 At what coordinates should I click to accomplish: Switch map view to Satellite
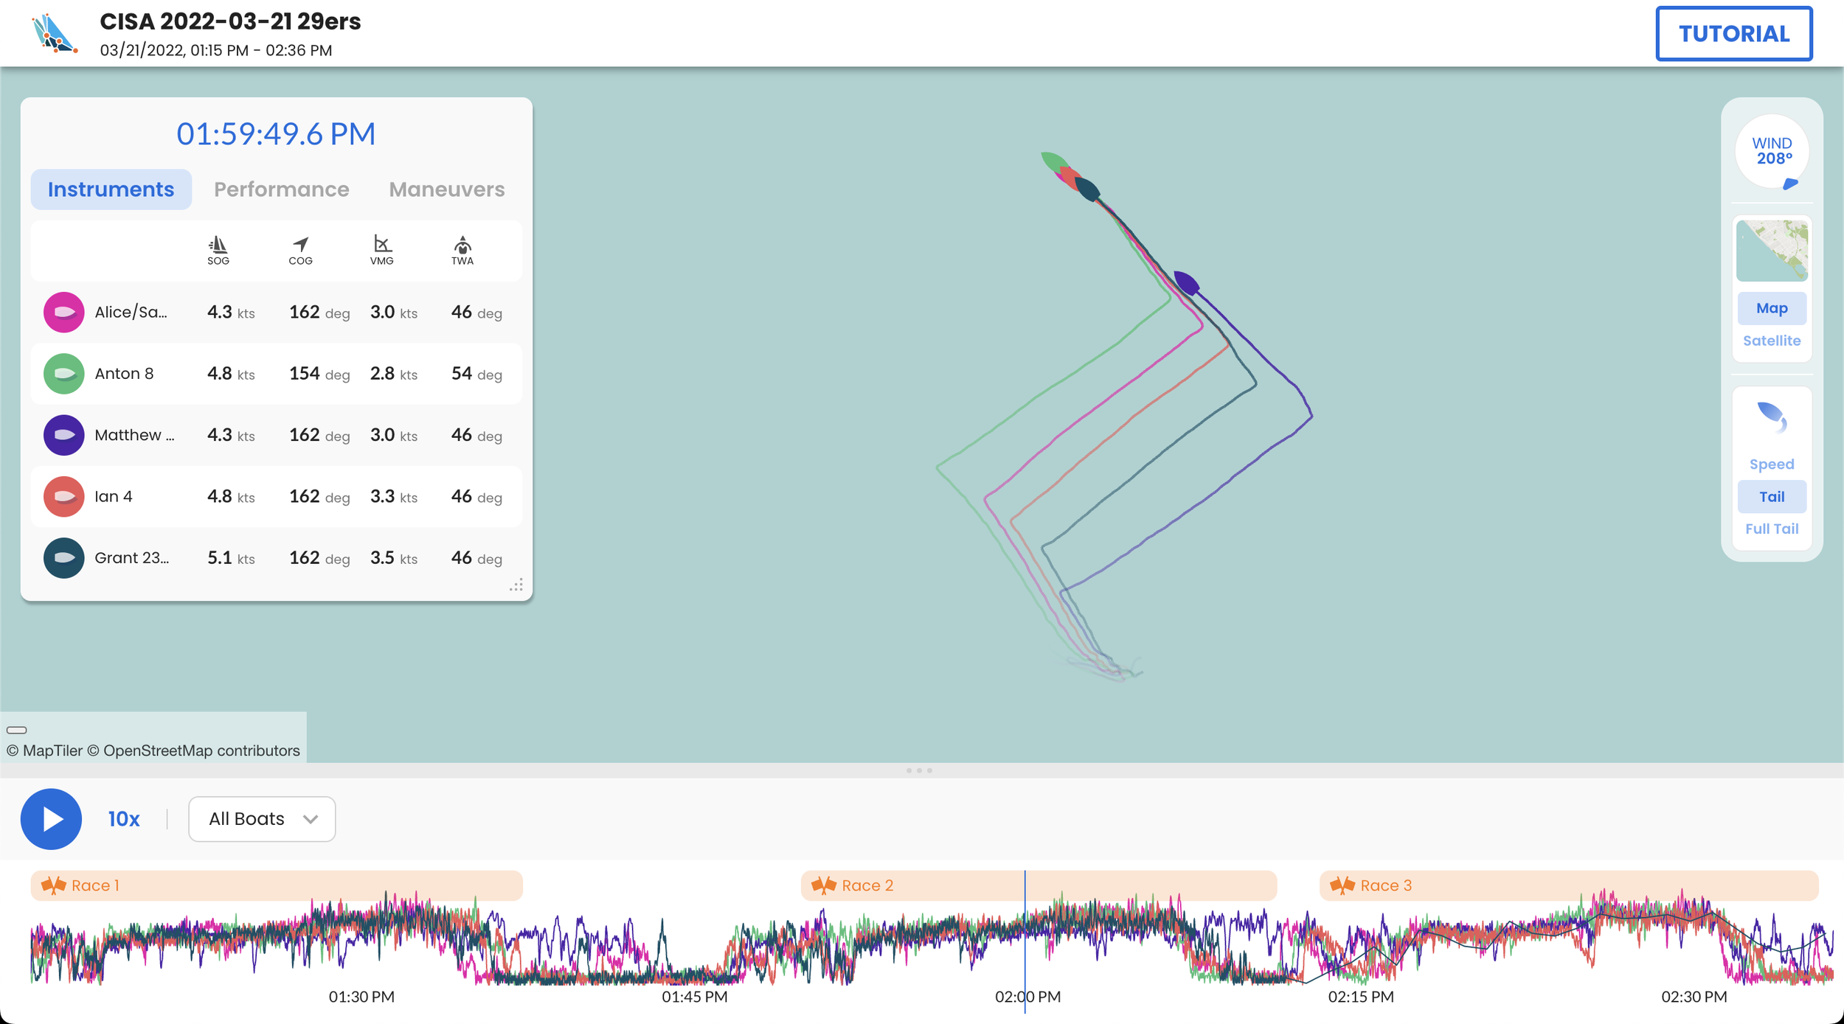pos(1772,341)
